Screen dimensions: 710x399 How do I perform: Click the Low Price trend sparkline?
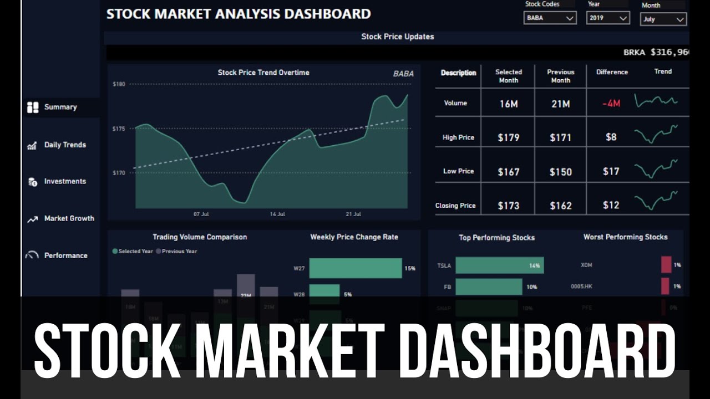tap(656, 168)
